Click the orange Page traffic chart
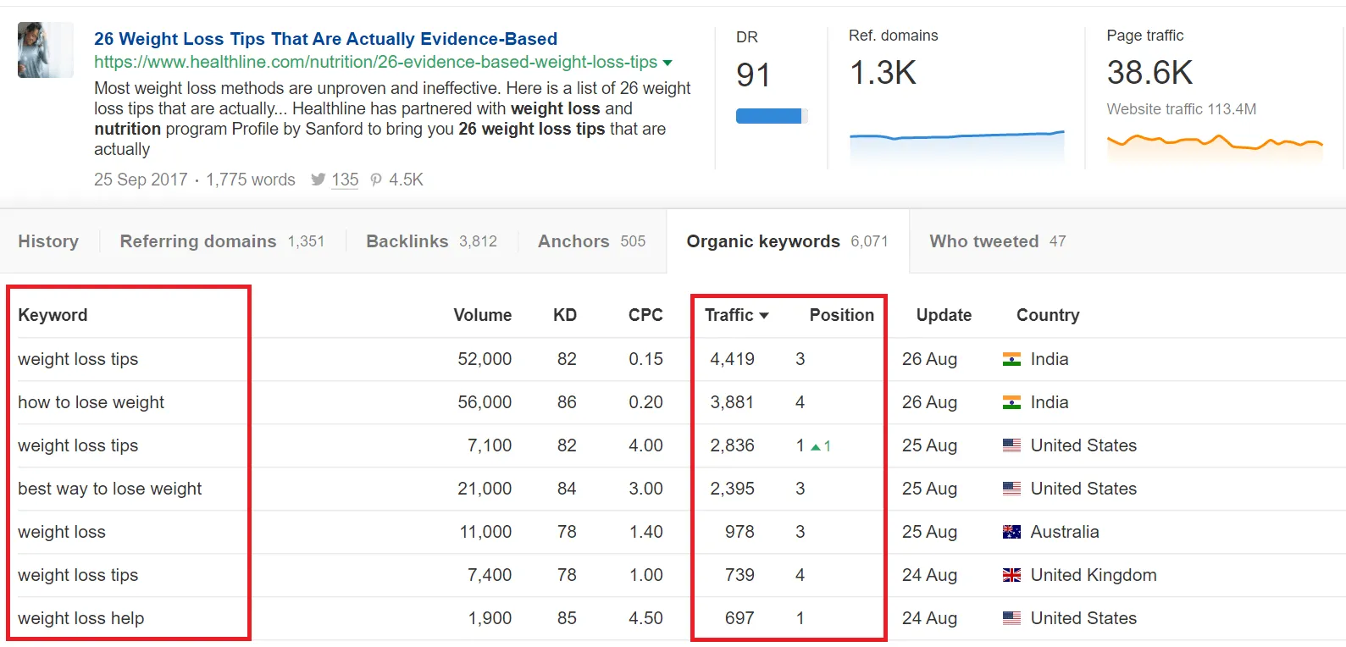The image size is (1346, 647). [x=1214, y=144]
